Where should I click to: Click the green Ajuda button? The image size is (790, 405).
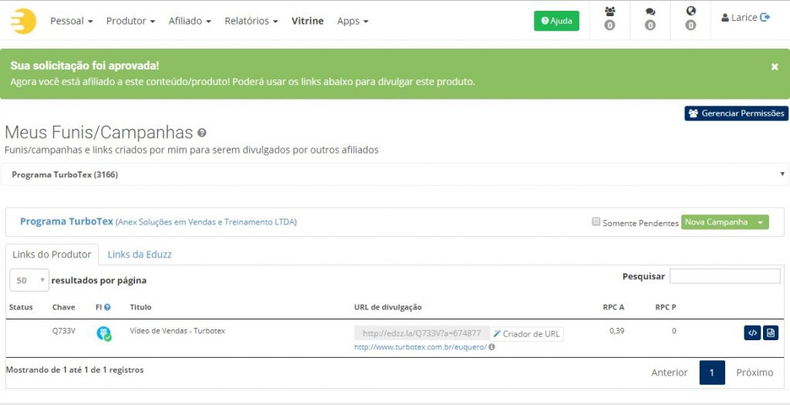coord(557,21)
